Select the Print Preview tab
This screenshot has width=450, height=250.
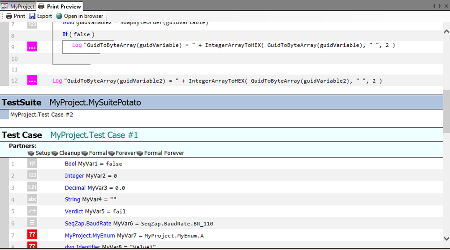pyautogui.click(x=60, y=6)
